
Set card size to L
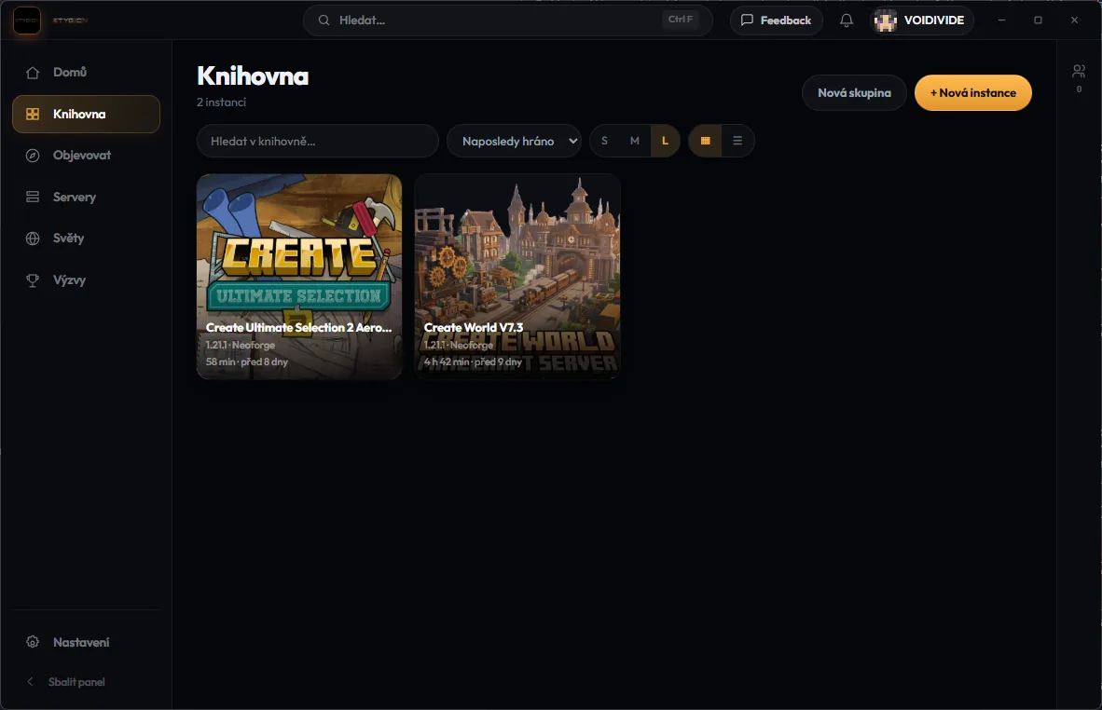pos(665,141)
